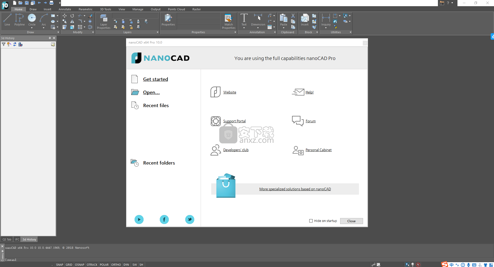
Task: Expand the Layers panel arrow
Action: (x=157, y=32)
